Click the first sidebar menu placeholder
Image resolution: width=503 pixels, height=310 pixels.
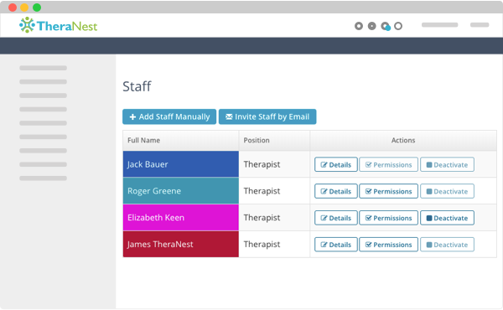(x=43, y=68)
